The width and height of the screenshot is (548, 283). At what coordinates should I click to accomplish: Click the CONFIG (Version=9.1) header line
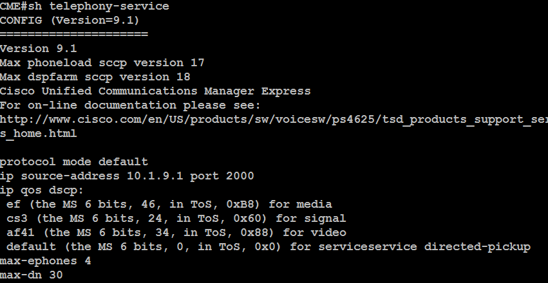click(73, 21)
